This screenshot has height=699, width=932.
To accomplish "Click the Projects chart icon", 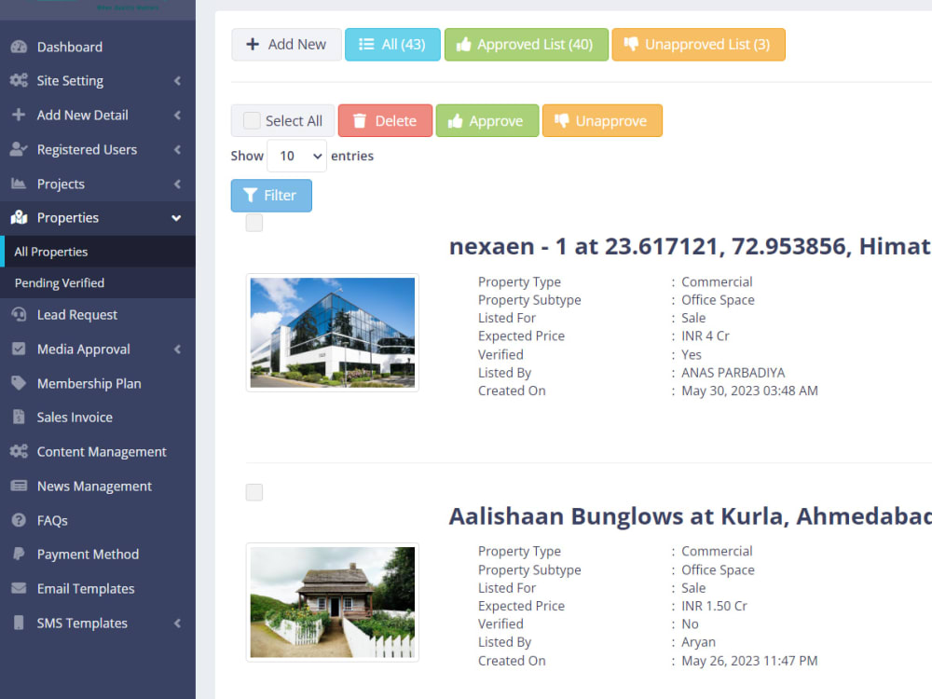I will (19, 184).
